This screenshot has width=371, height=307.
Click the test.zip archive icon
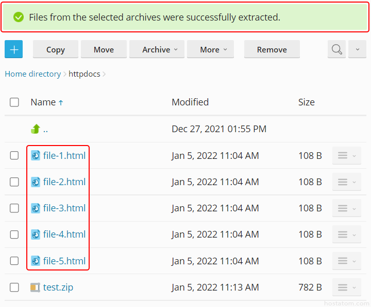click(35, 287)
